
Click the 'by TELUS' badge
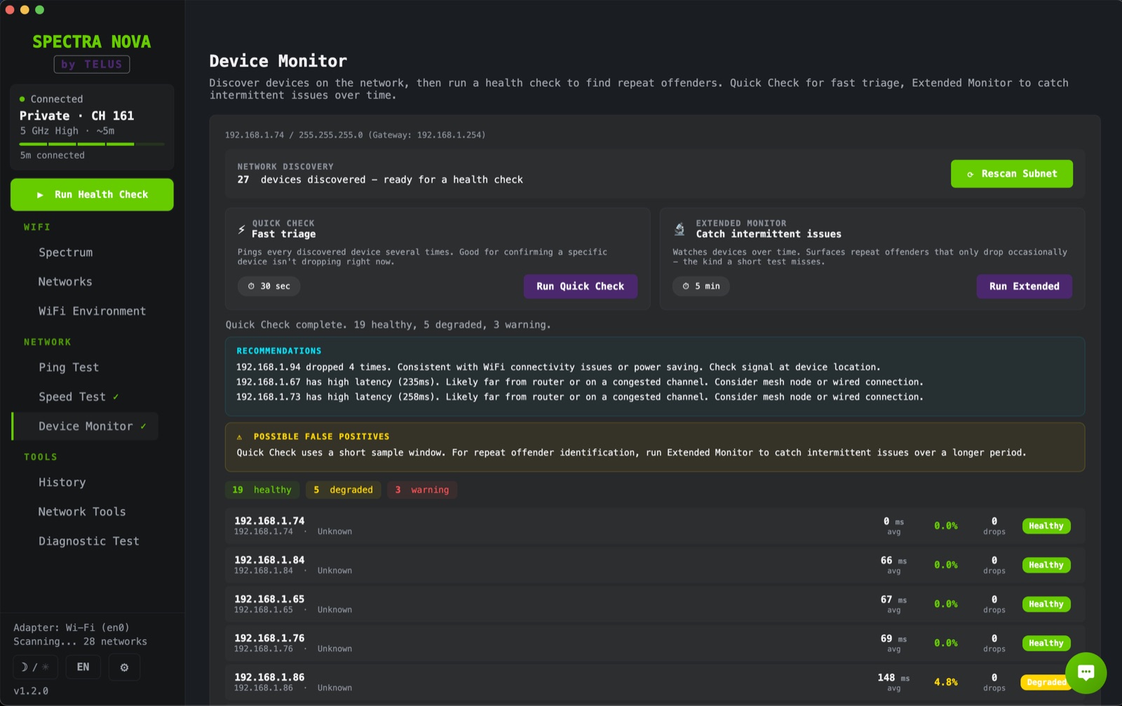(x=92, y=65)
